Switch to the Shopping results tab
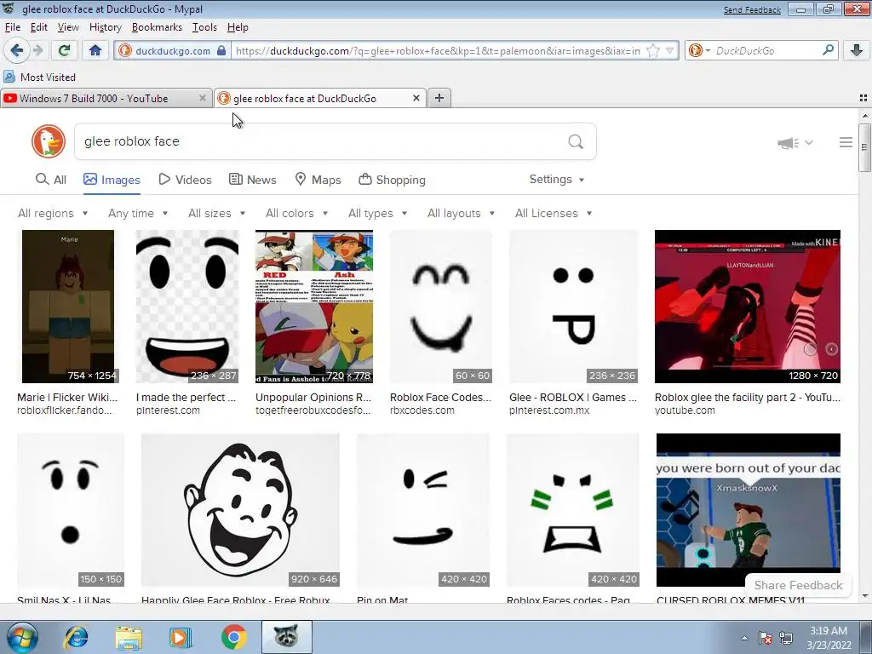872x654 pixels. [392, 180]
